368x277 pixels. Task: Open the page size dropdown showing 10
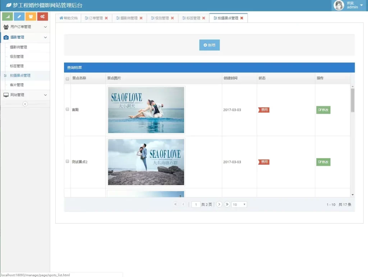[x=239, y=205]
